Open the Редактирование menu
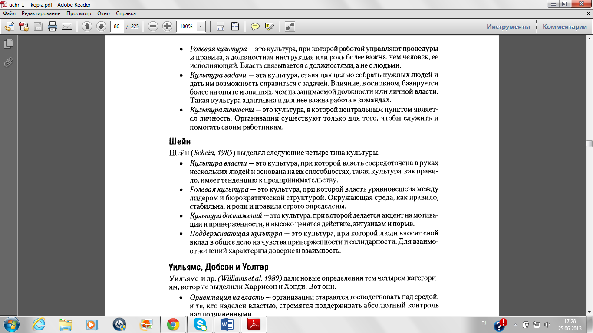The height and width of the screenshot is (333, 593). pyautogui.click(x=41, y=13)
